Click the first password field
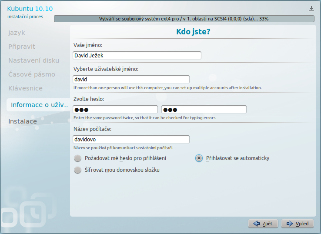 click(115, 110)
